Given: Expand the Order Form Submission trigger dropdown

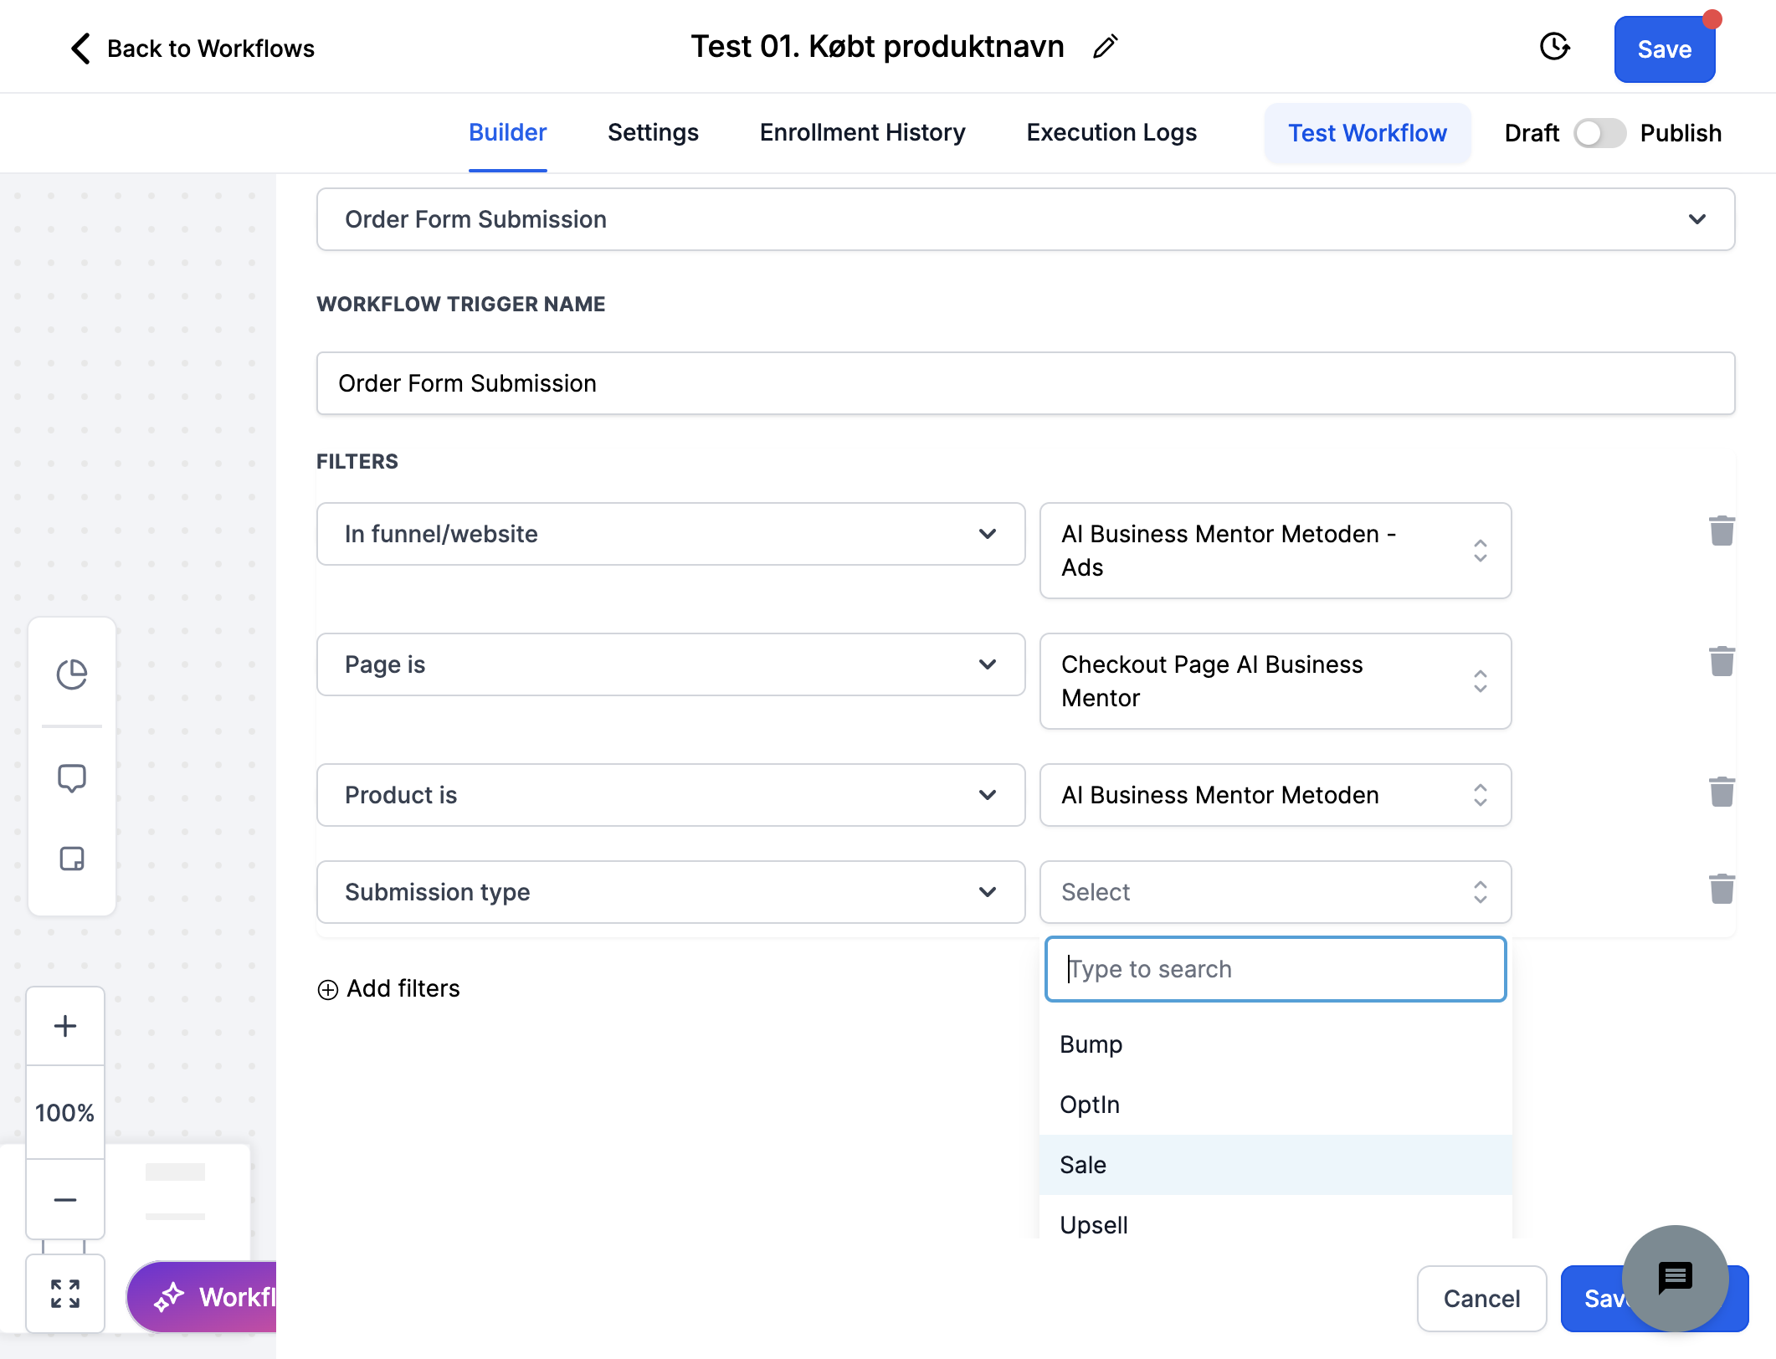Looking at the screenshot, I should pyautogui.click(x=1025, y=219).
